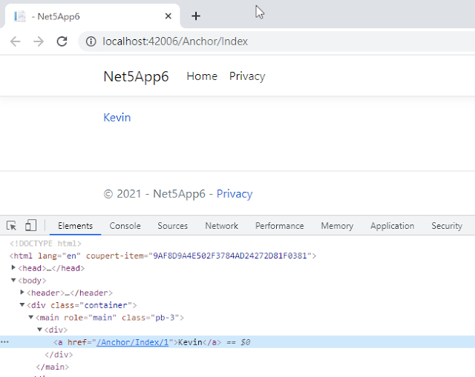View site information icon in the address bar
475x377 pixels.
point(91,41)
